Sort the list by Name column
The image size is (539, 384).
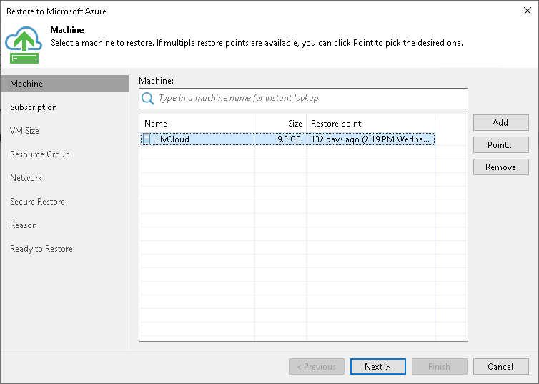click(197, 124)
